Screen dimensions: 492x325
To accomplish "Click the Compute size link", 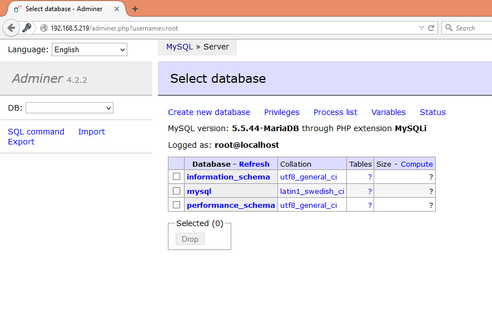I will click(x=417, y=164).
